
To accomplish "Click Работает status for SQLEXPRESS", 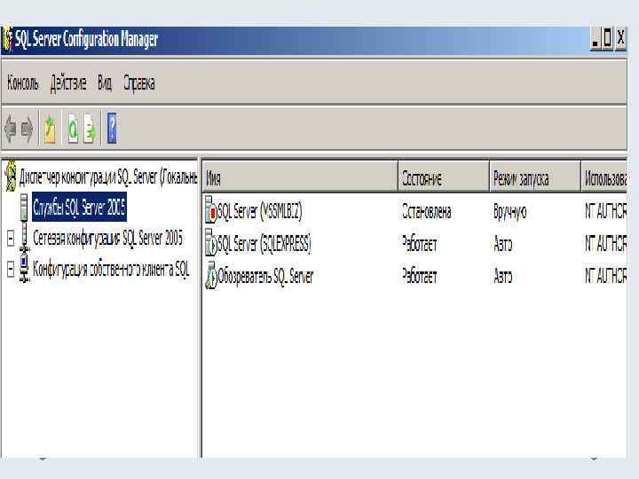I will 419,244.
